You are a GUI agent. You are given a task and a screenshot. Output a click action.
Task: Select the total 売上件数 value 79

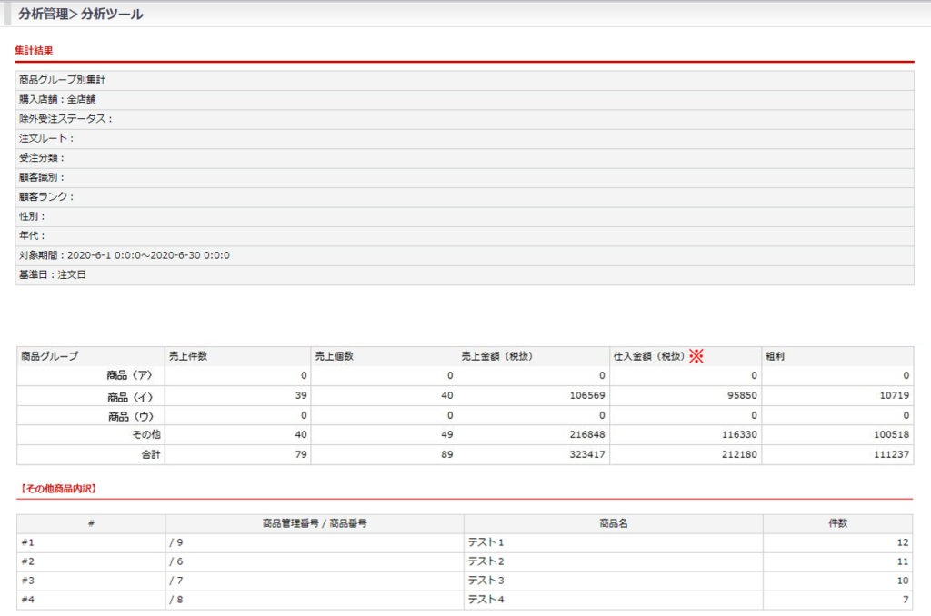point(301,454)
